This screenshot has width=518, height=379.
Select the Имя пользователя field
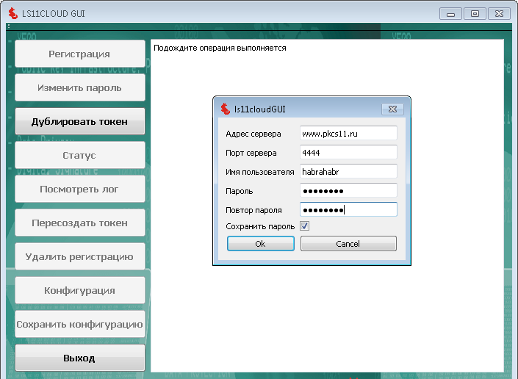tap(348, 172)
